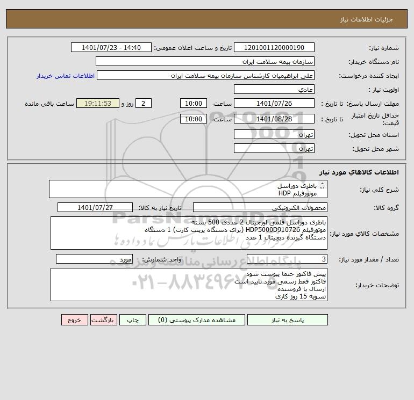Click the priority field showing 'عادي'
414x400 pixels.
point(274,89)
